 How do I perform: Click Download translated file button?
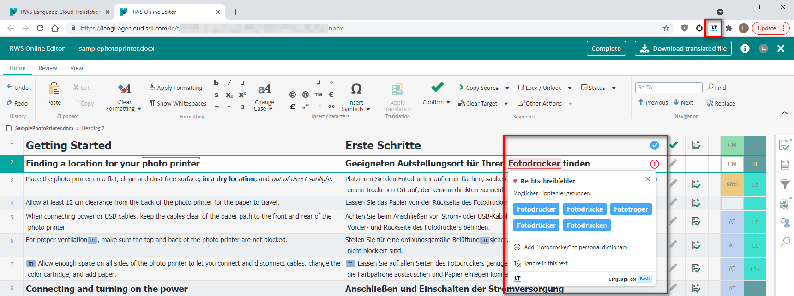coord(683,48)
